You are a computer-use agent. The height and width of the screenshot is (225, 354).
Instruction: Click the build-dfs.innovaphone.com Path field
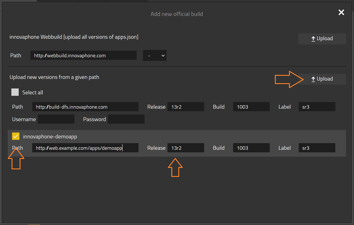85,107
